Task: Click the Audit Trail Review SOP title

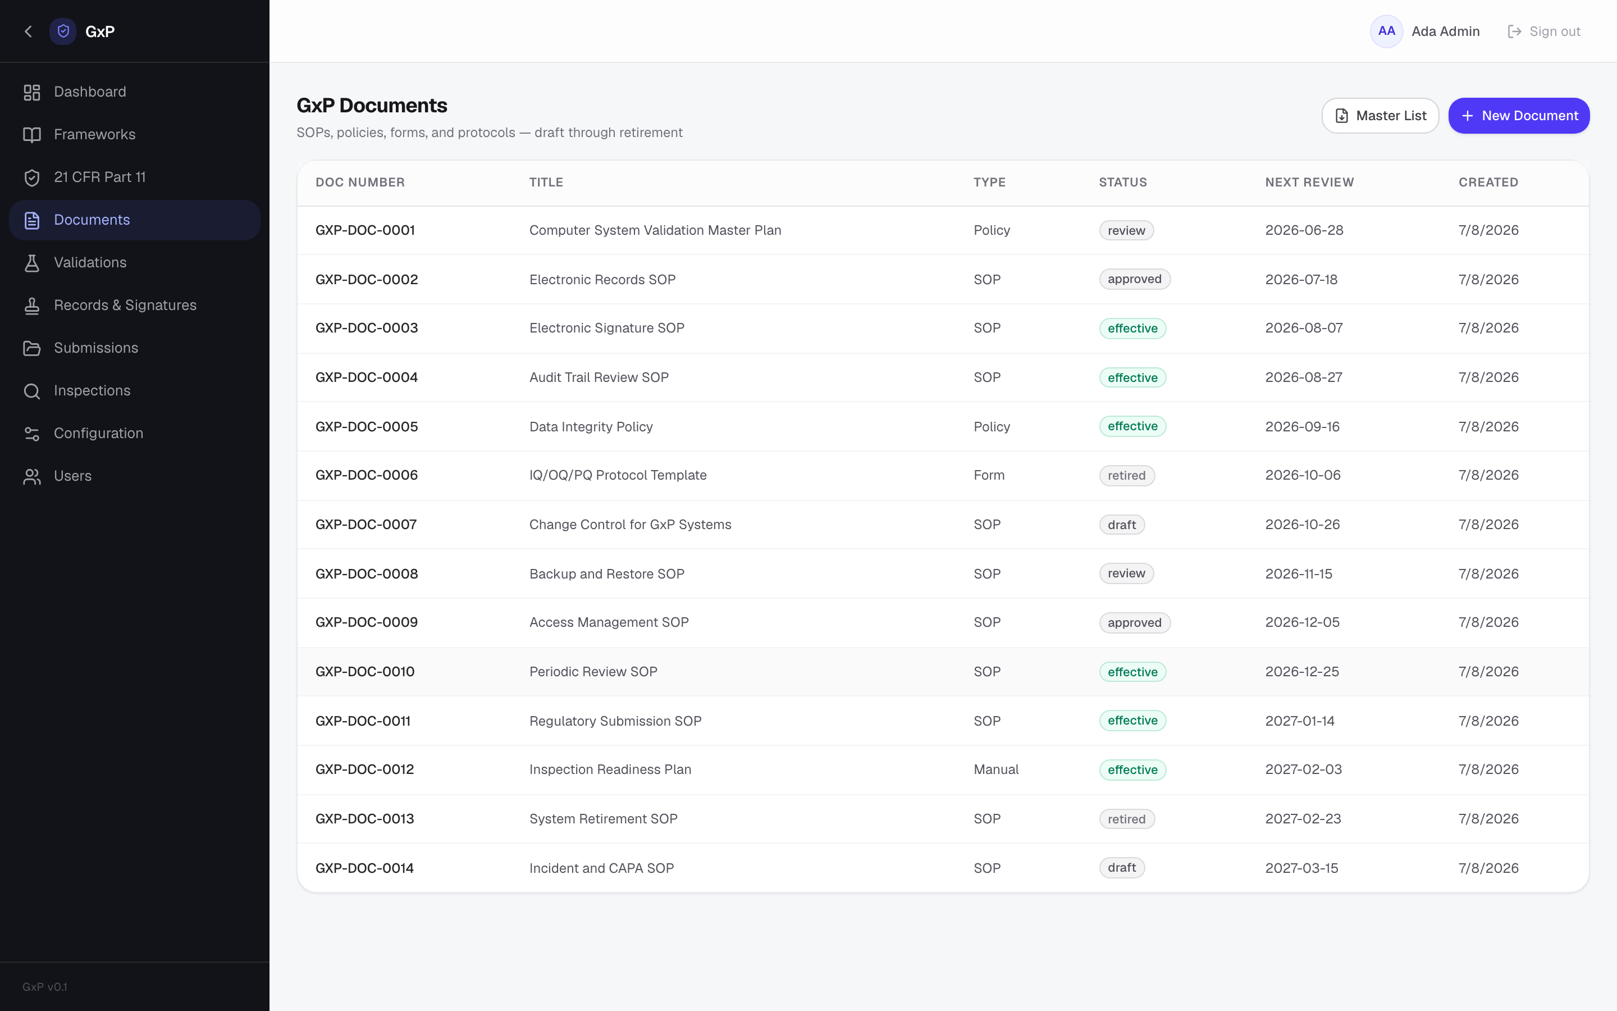Action: tap(599, 378)
